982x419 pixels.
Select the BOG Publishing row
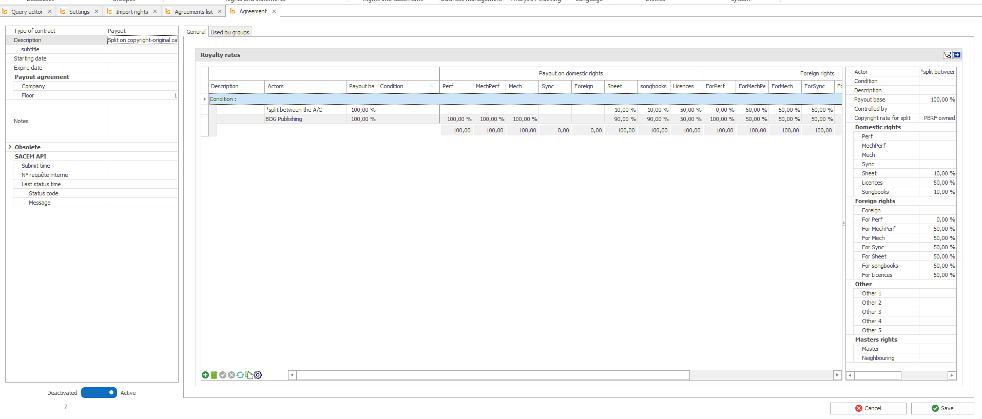pos(283,119)
